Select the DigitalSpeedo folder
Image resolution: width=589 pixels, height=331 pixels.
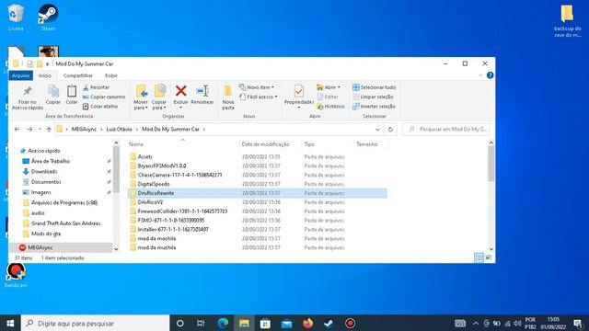154,184
